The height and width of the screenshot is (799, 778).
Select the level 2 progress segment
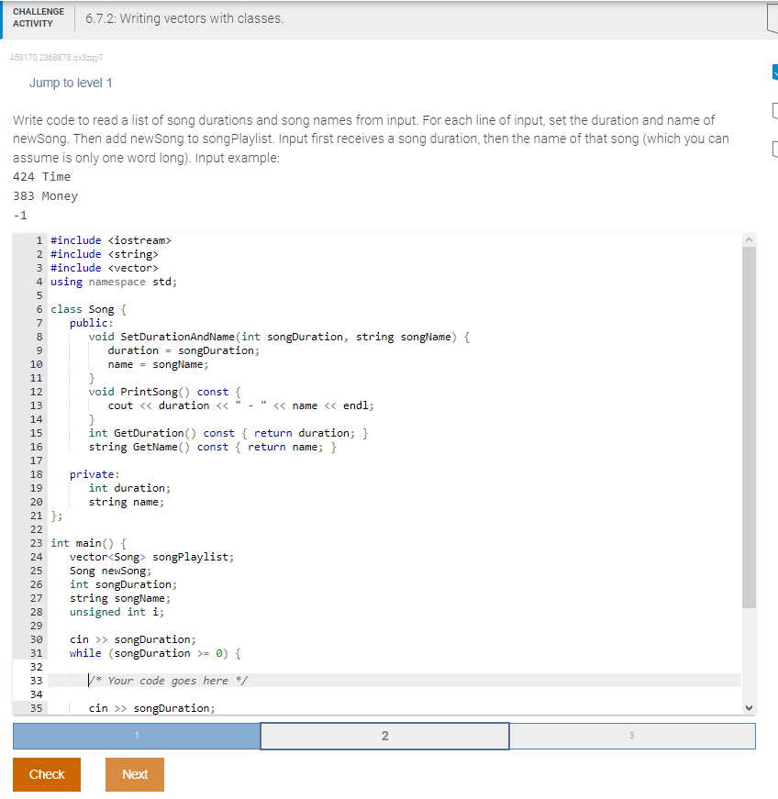pyautogui.click(x=384, y=736)
